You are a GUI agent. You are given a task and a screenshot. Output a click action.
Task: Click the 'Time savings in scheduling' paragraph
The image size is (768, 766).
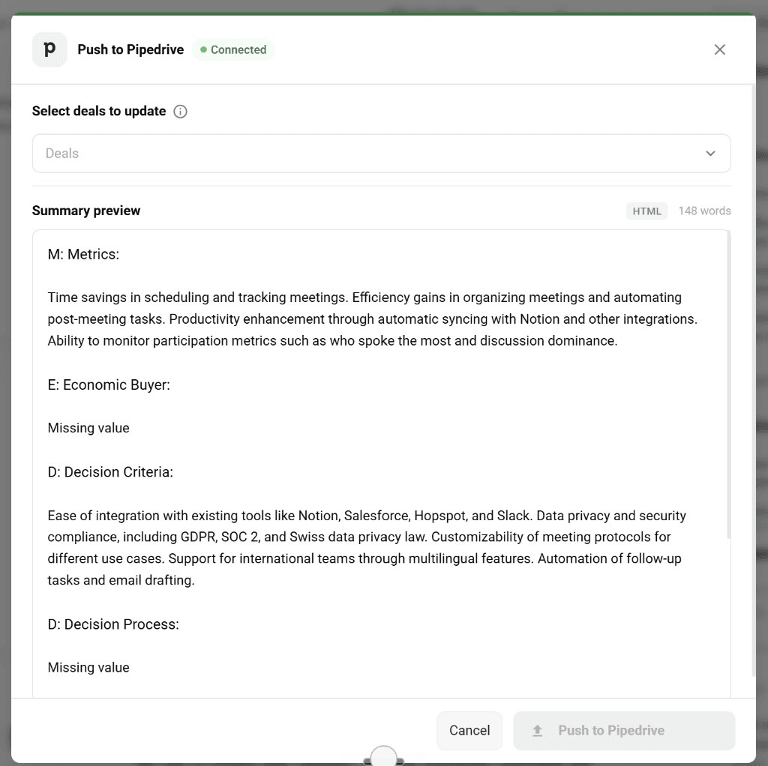coord(372,319)
